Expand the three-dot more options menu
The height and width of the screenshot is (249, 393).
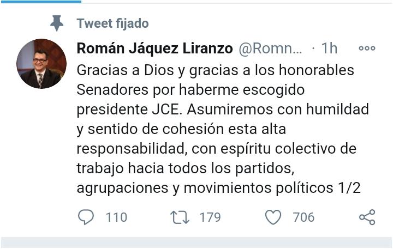click(367, 48)
